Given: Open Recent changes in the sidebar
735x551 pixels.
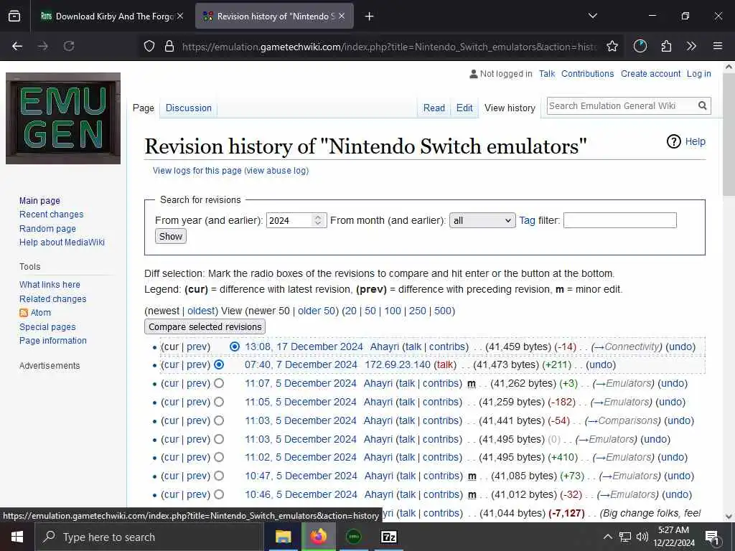Looking at the screenshot, I should (51, 214).
